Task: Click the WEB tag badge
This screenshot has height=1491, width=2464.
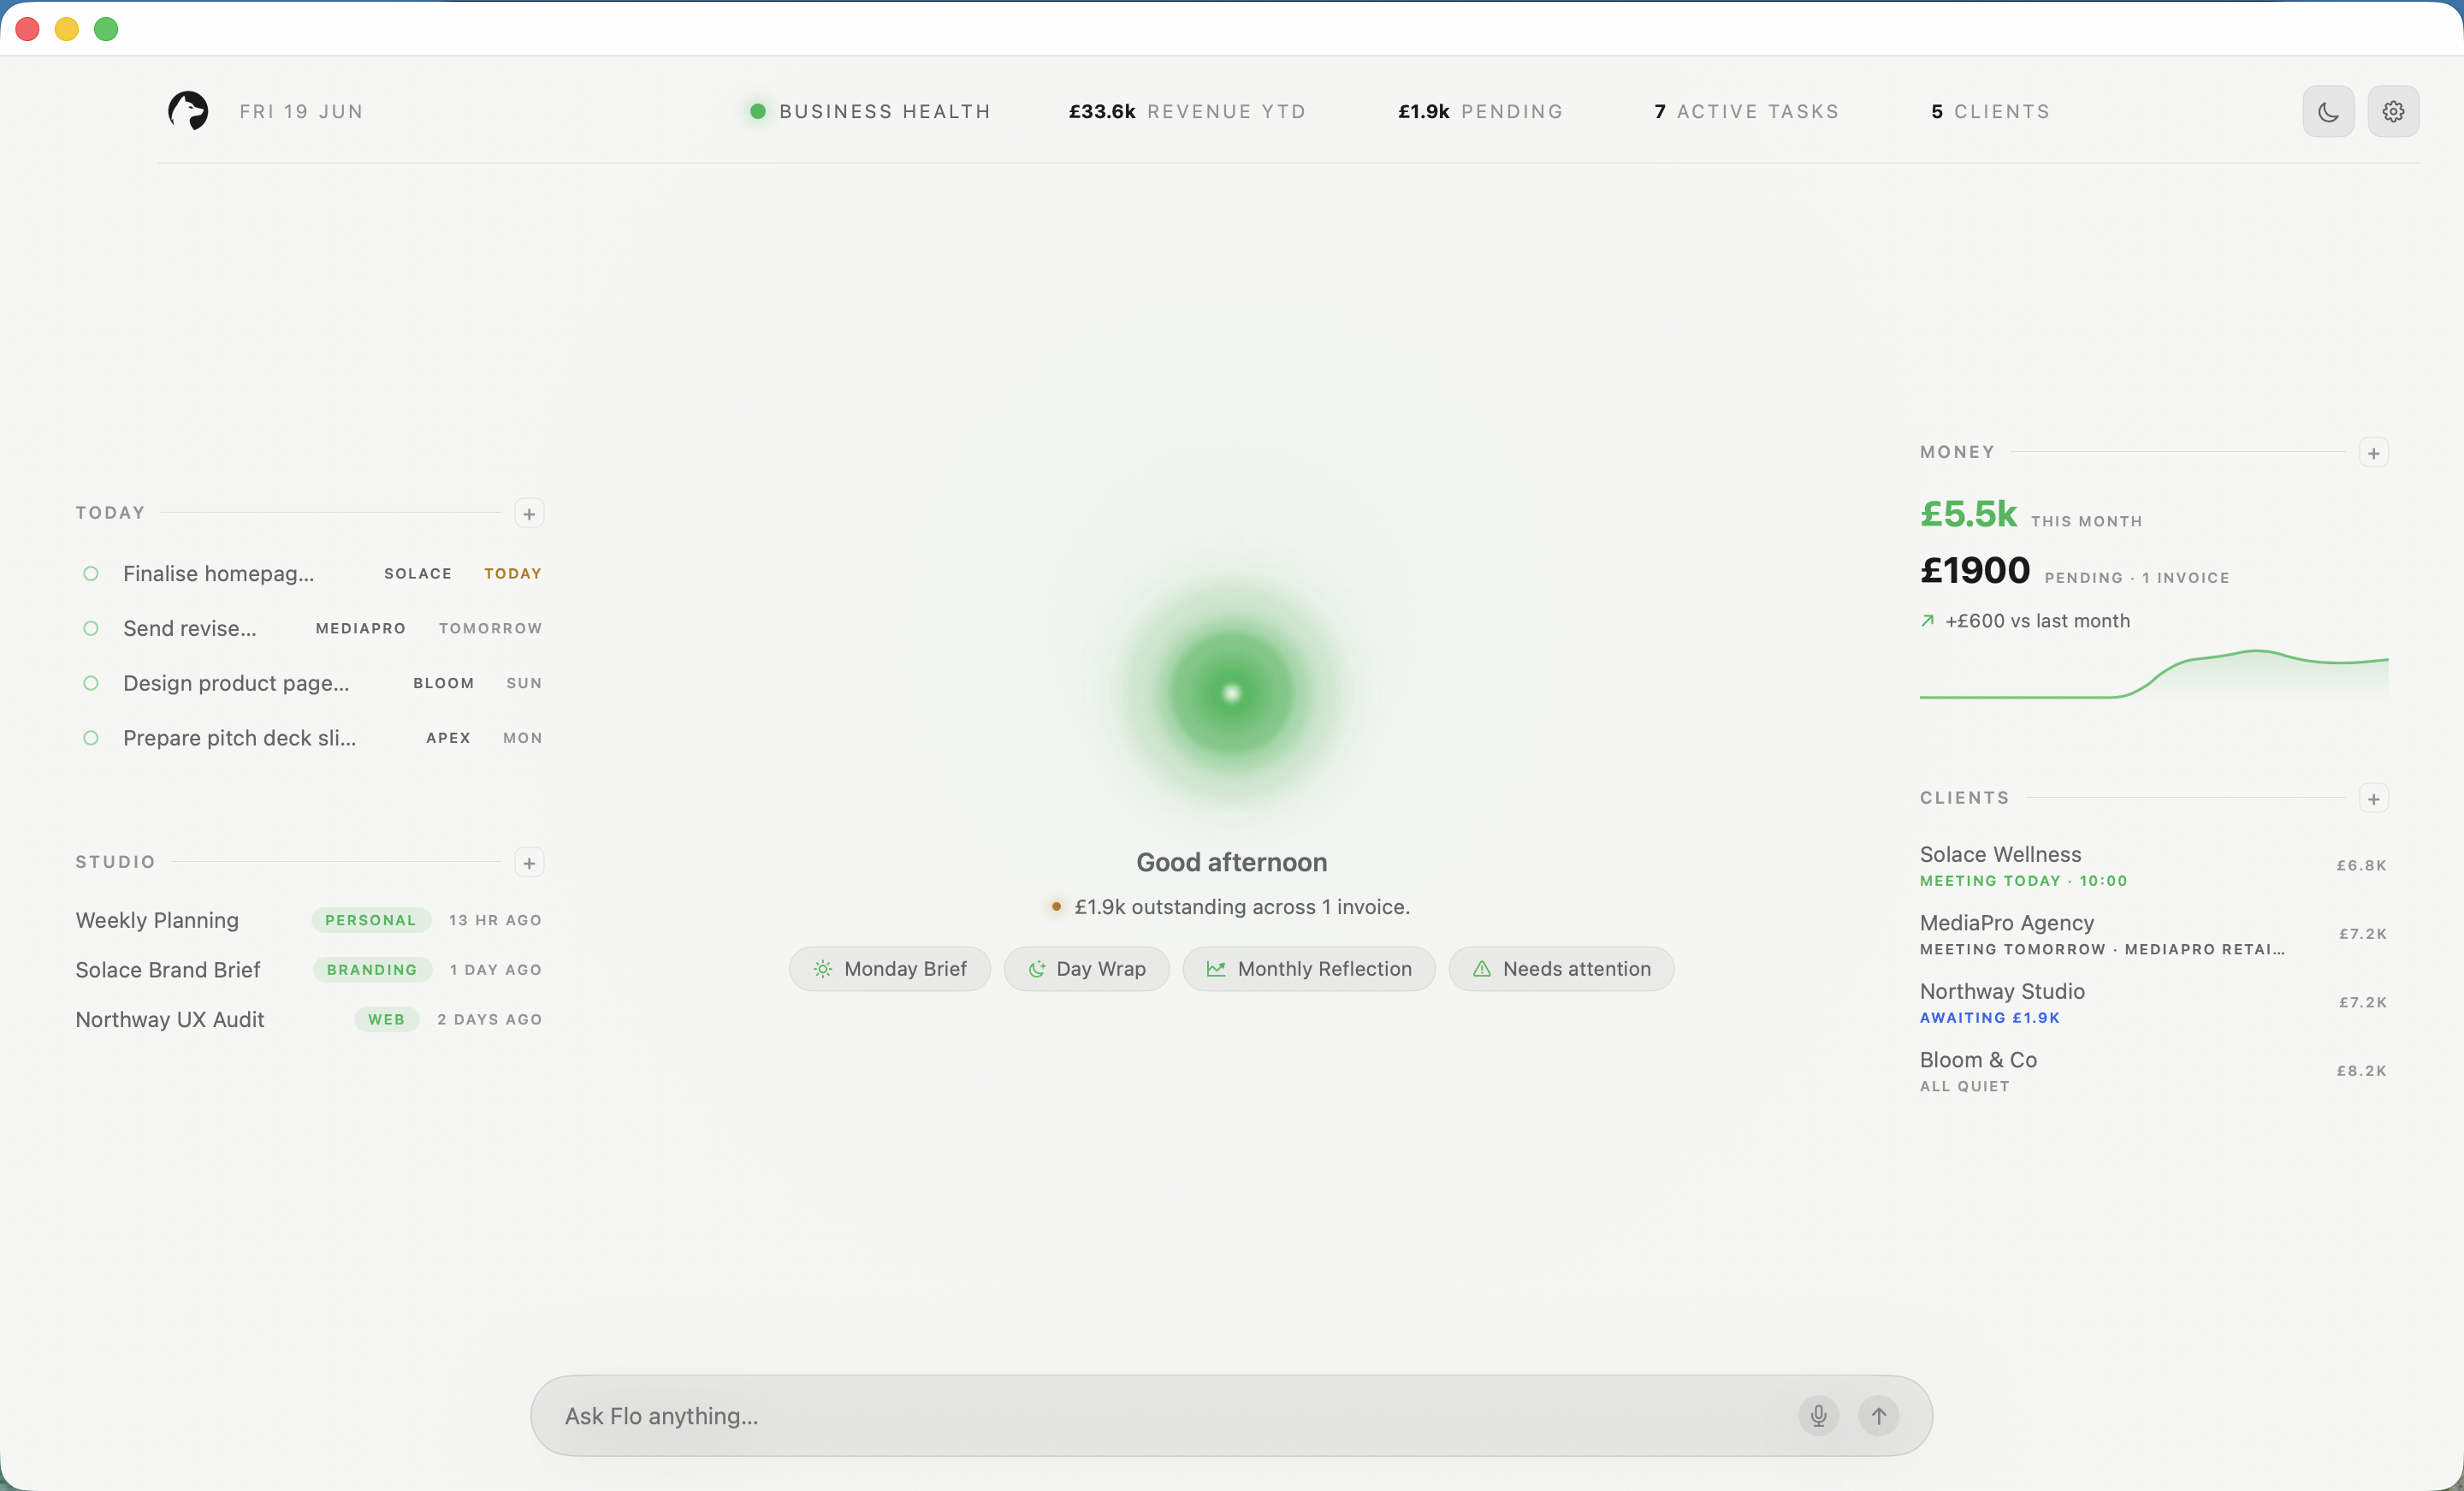Action: tap(386, 1019)
